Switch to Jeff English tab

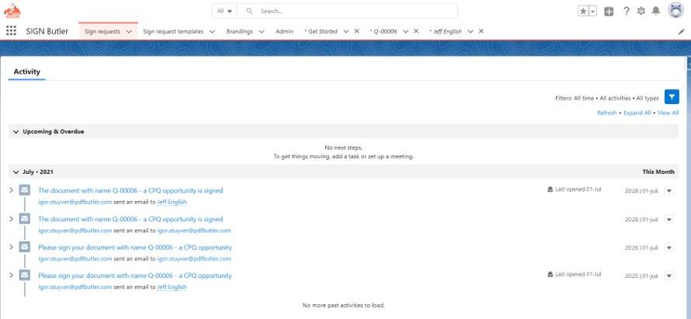(x=447, y=31)
